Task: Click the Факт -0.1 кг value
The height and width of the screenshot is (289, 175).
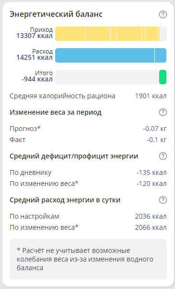Action: (156, 140)
